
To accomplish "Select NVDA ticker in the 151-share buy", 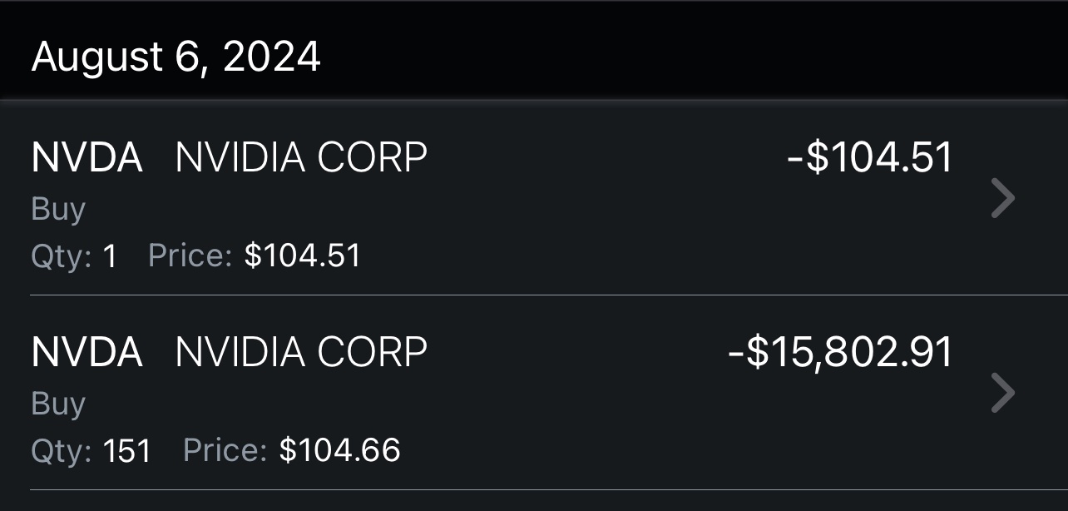I will 87,352.
